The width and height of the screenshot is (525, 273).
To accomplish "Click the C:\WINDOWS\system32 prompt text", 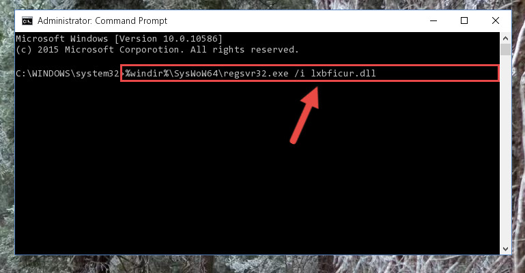I will [68, 74].
